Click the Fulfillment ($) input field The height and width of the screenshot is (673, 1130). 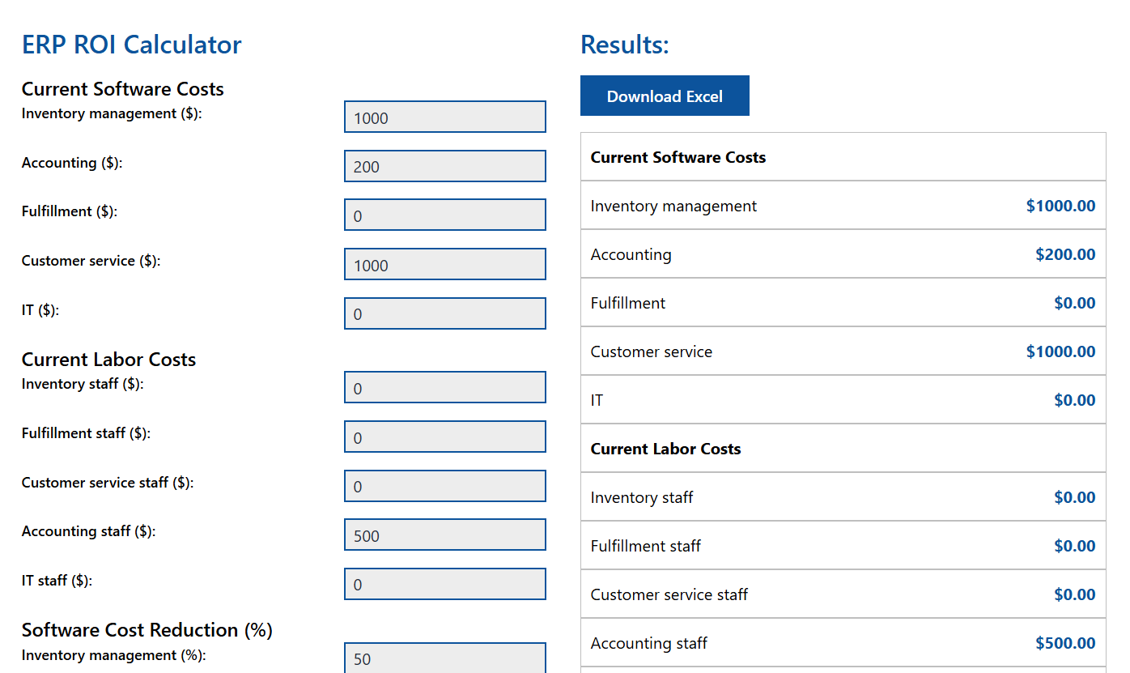click(444, 215)
